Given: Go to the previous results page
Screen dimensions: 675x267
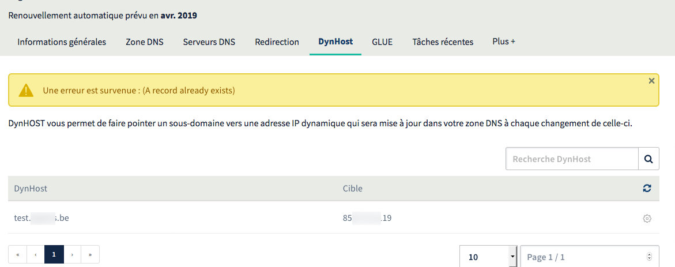Looking at the screenshot, I should point(36,254).
